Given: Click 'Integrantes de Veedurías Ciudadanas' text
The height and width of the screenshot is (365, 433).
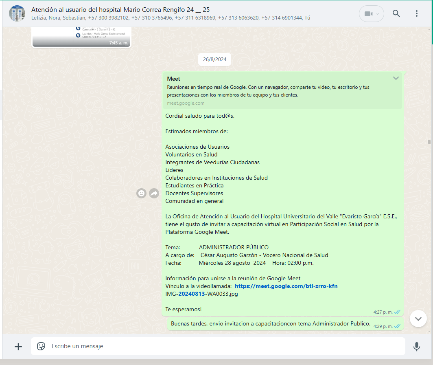Looking at the screenshot, I should coord(212,162).
